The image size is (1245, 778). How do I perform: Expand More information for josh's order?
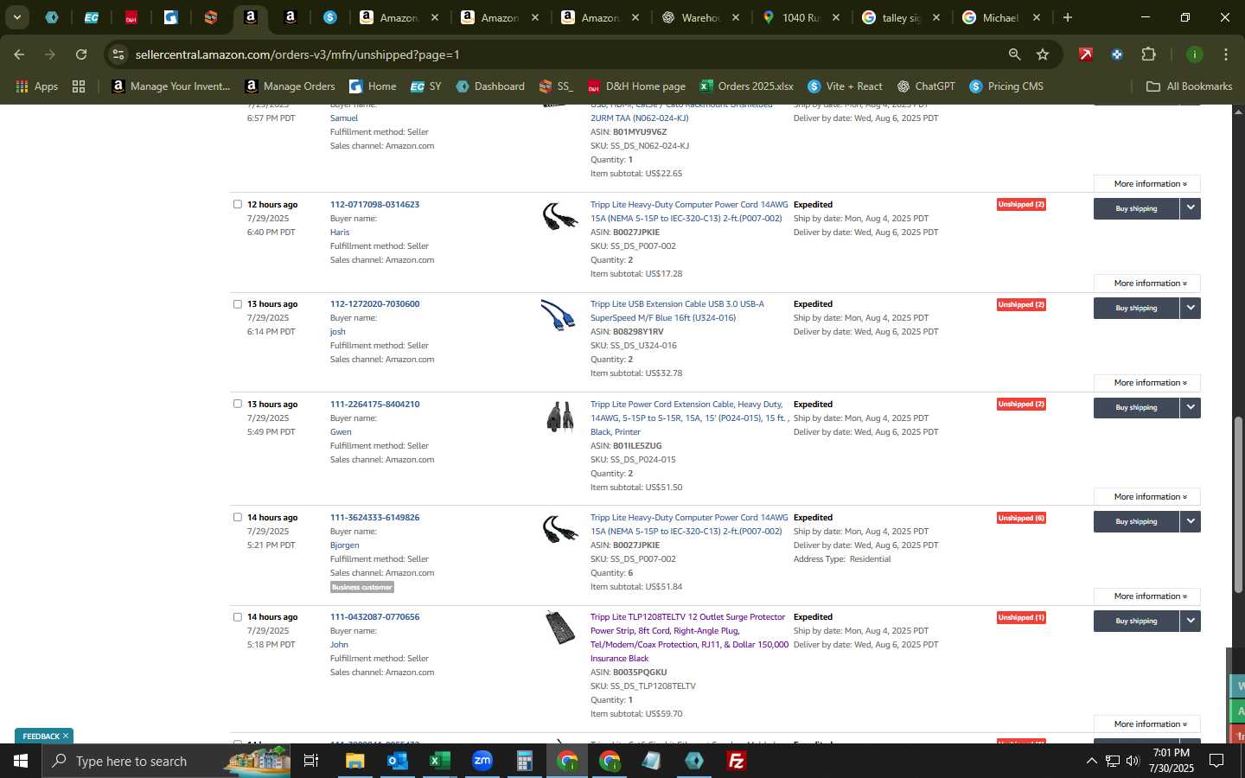(x=1147, y=383)
